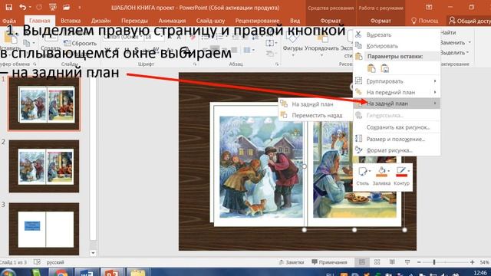Screen dimensions: 491x276
Task: Click the Open folder icon in quick access toolbar
Action: [66, 7]
